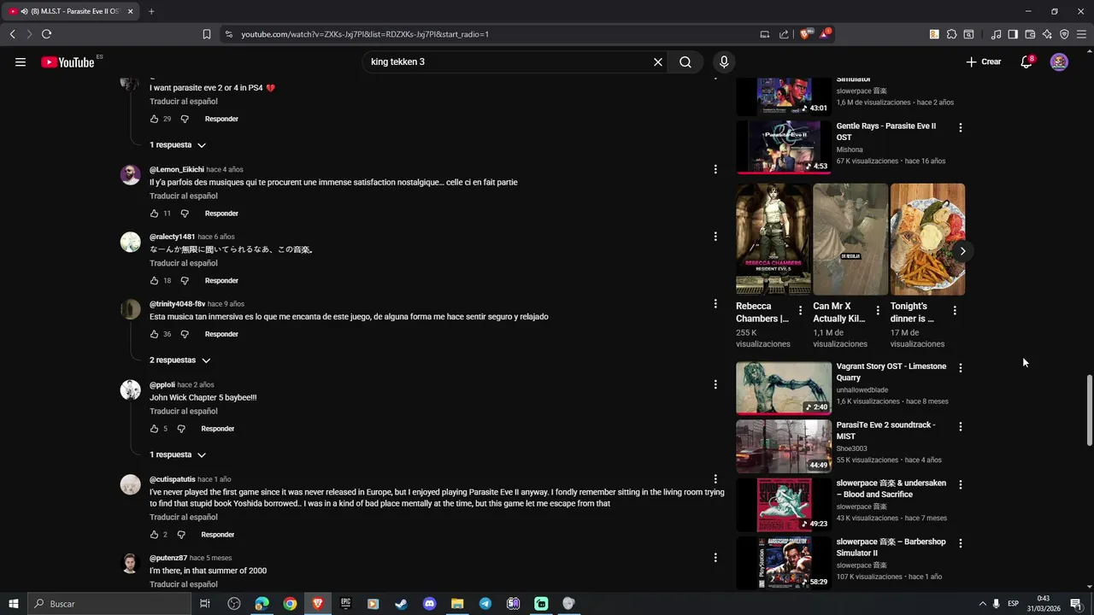Open options menu for putenz87 comment

(x=715, y=558)
